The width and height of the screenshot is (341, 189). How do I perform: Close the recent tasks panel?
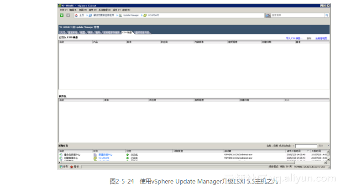(328, 145)
